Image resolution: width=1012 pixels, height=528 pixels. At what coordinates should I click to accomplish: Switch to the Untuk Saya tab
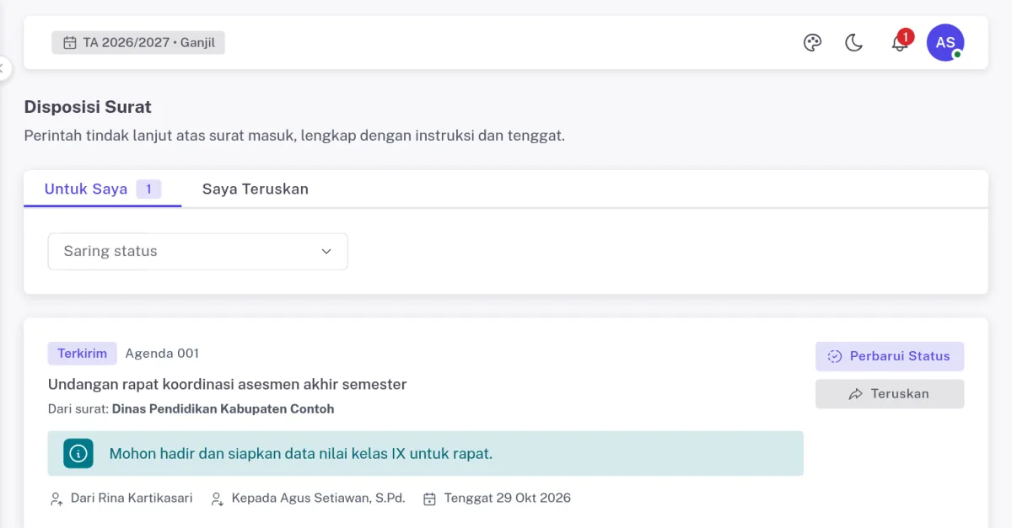point(103,189)
